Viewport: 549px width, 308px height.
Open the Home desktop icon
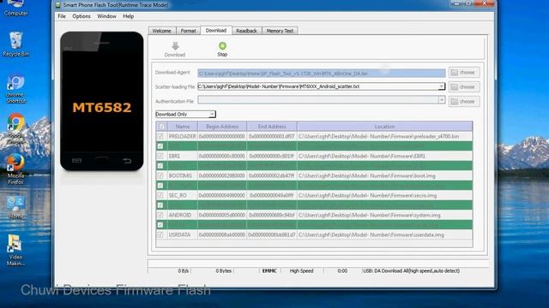[x=15, y=208]
